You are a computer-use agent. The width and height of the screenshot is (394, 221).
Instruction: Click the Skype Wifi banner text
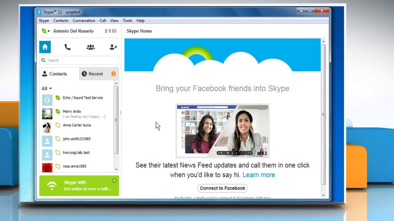(x=87, y=186)
